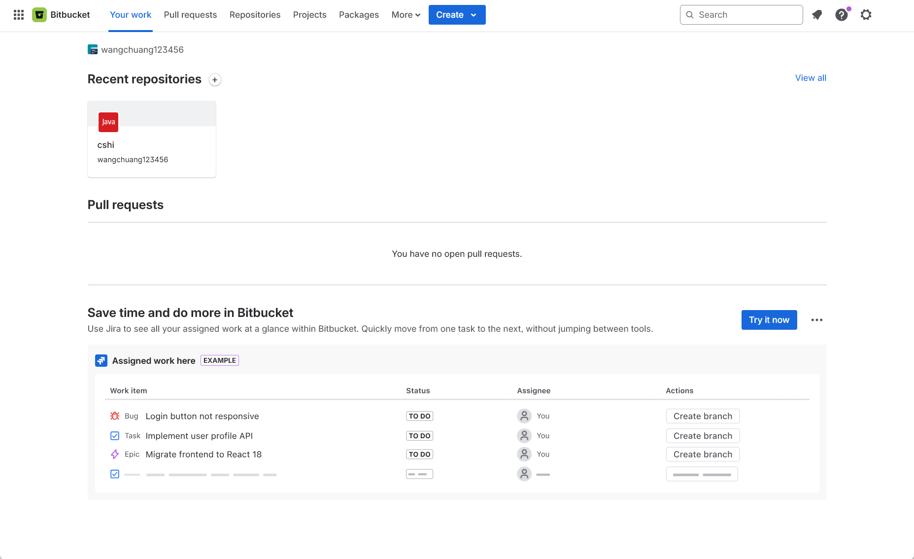Expand the More menu dropdown
Screen dimensions: 914x559
tap(406, 15)
